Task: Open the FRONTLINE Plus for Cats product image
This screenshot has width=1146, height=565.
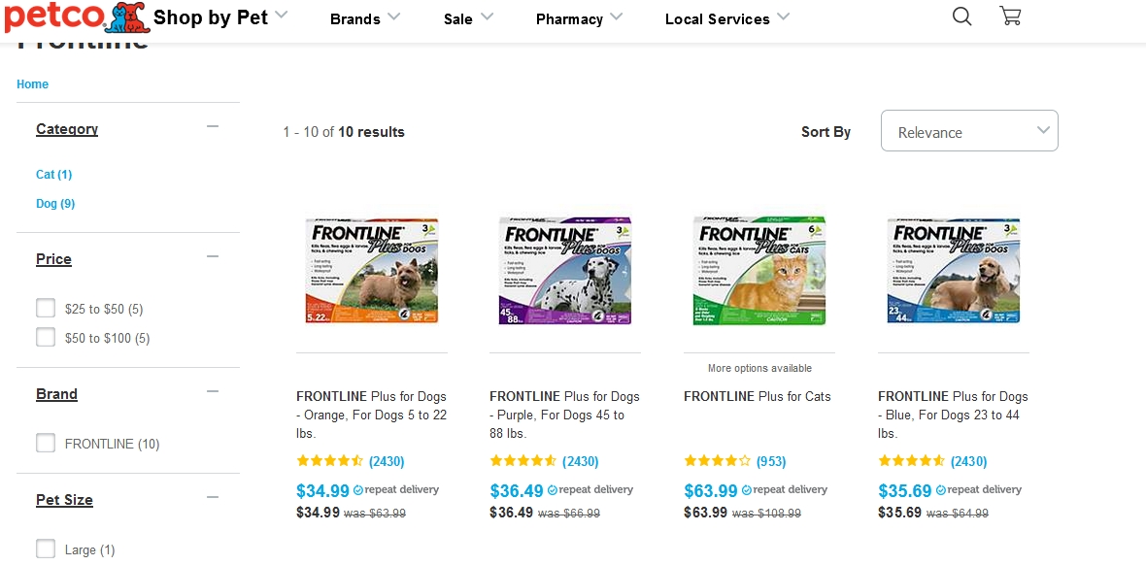Action: pyautogui.click(x=758, y=270)
